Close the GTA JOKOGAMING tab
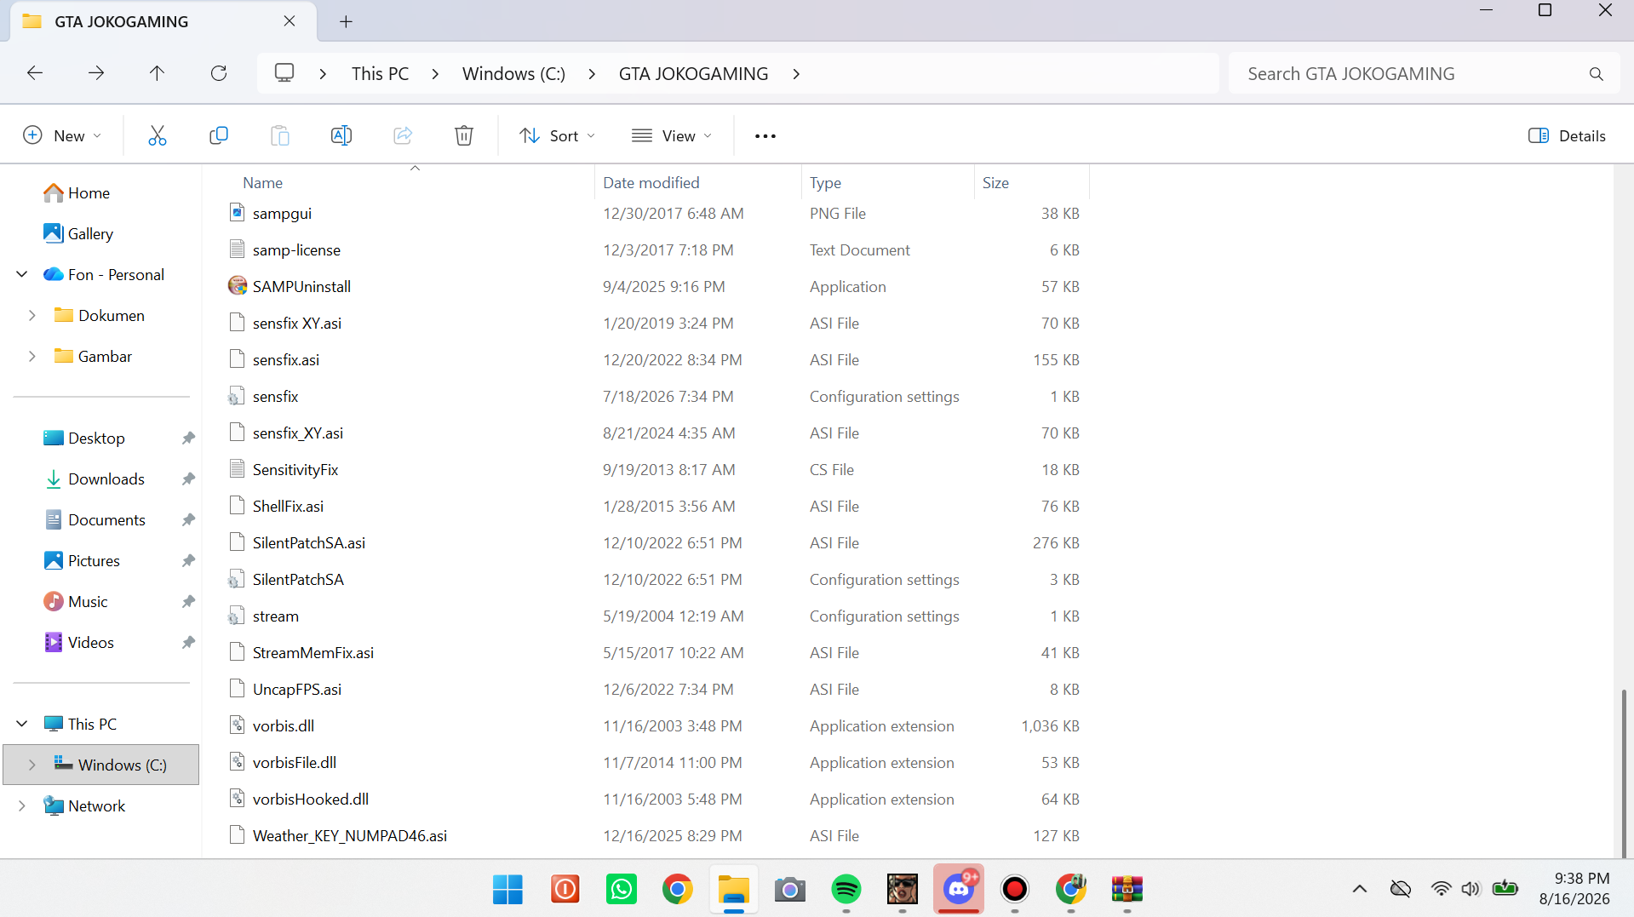This screenshot has width=1634, height=917. [290, 21]
